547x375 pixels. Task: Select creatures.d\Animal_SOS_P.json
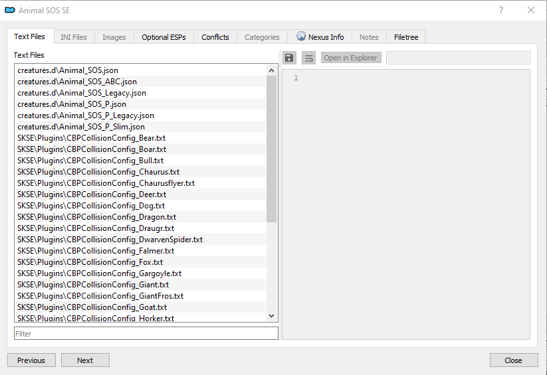tap(141, 104)
